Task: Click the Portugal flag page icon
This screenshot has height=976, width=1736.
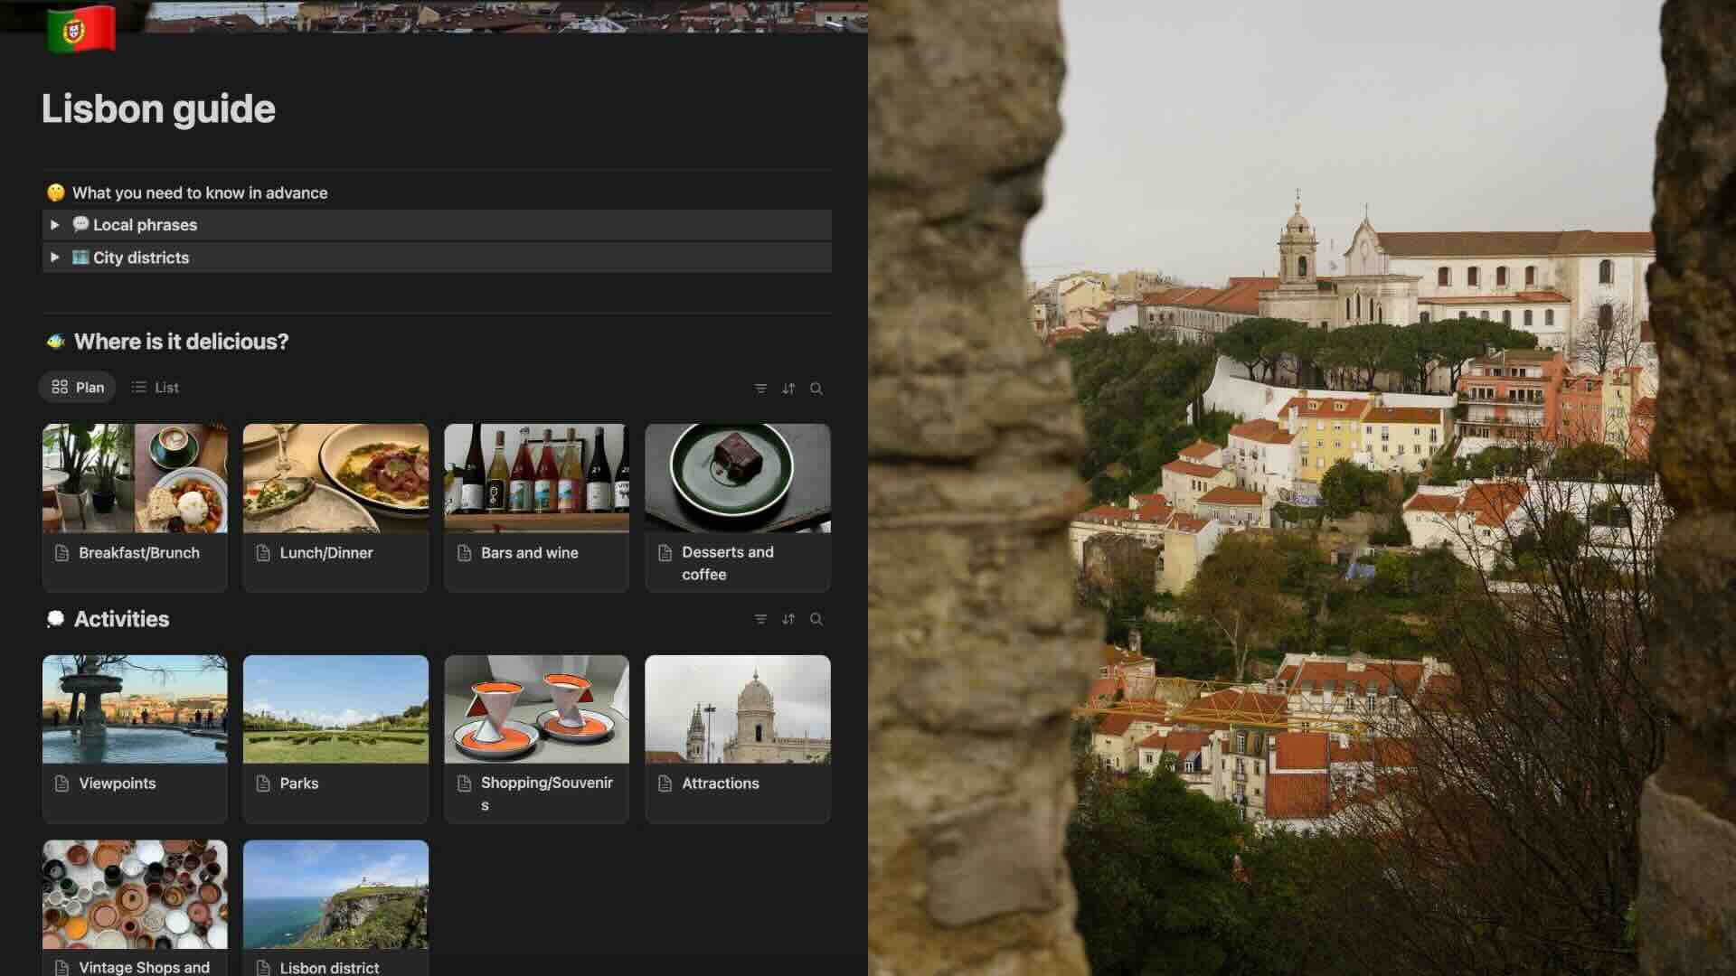Action: tap(81, 28)
